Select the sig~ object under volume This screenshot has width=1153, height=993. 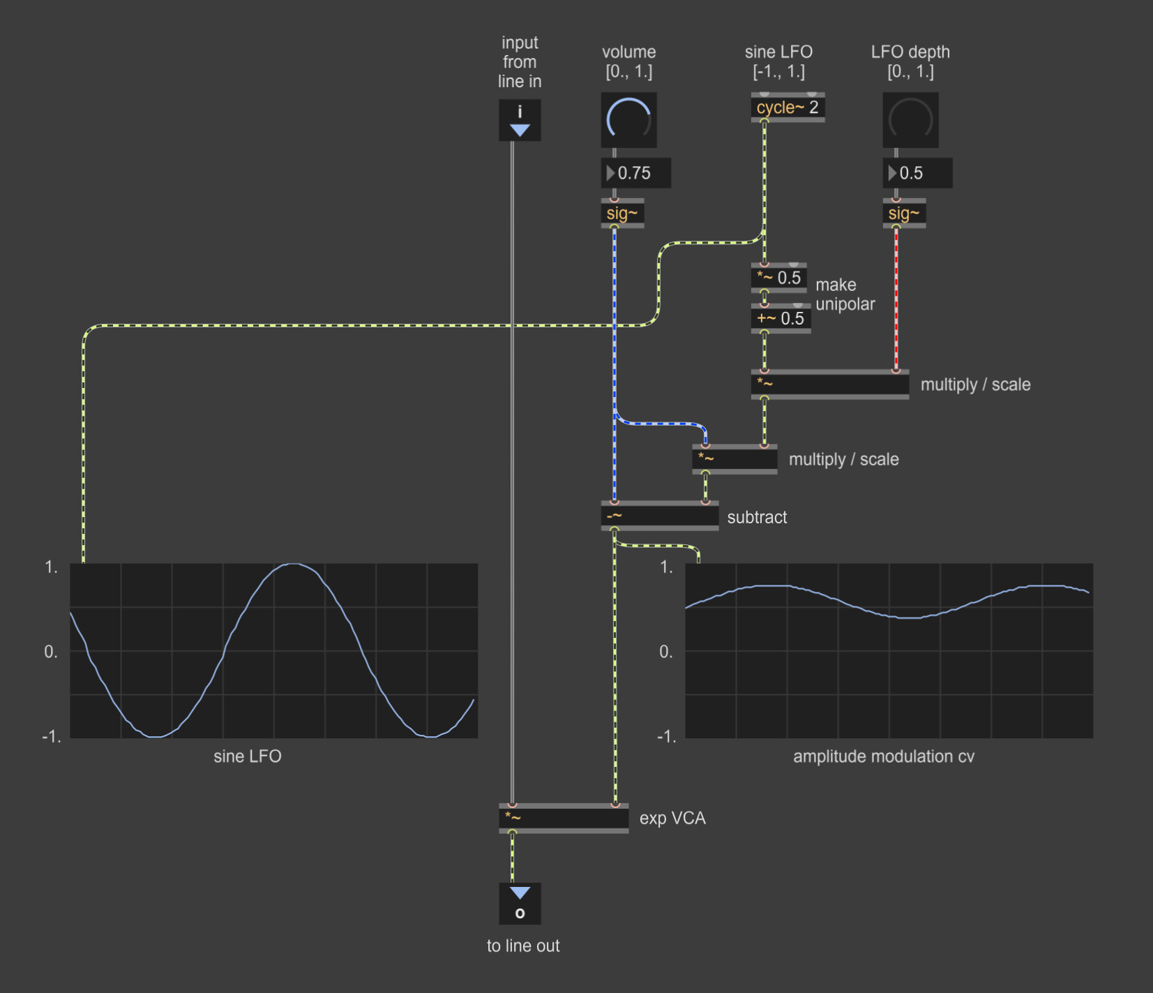click(622, 214)
